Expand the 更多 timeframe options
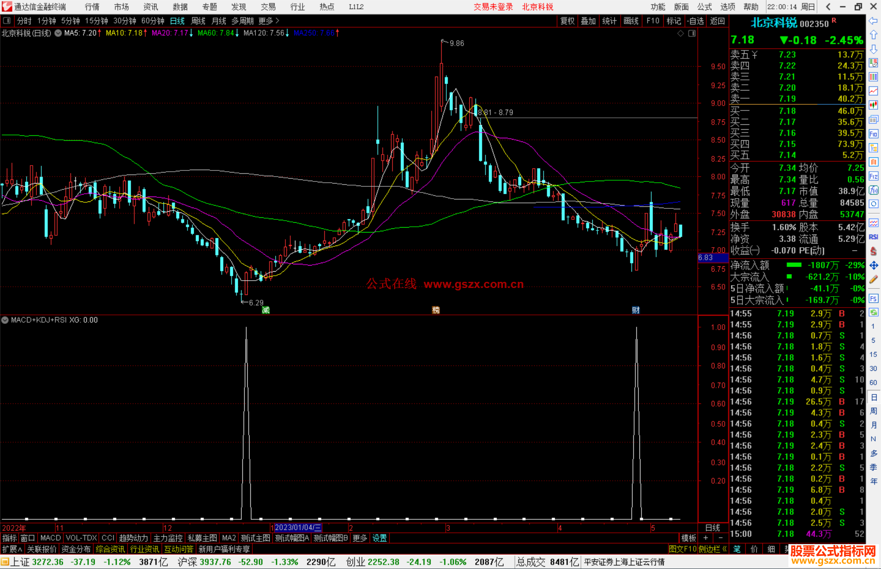This screenshot has height=569, width=881. click(x=269, y=21)
